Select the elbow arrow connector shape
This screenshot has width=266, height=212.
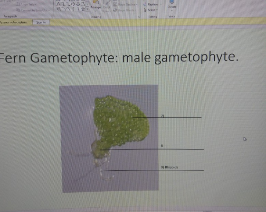(68, 4)
